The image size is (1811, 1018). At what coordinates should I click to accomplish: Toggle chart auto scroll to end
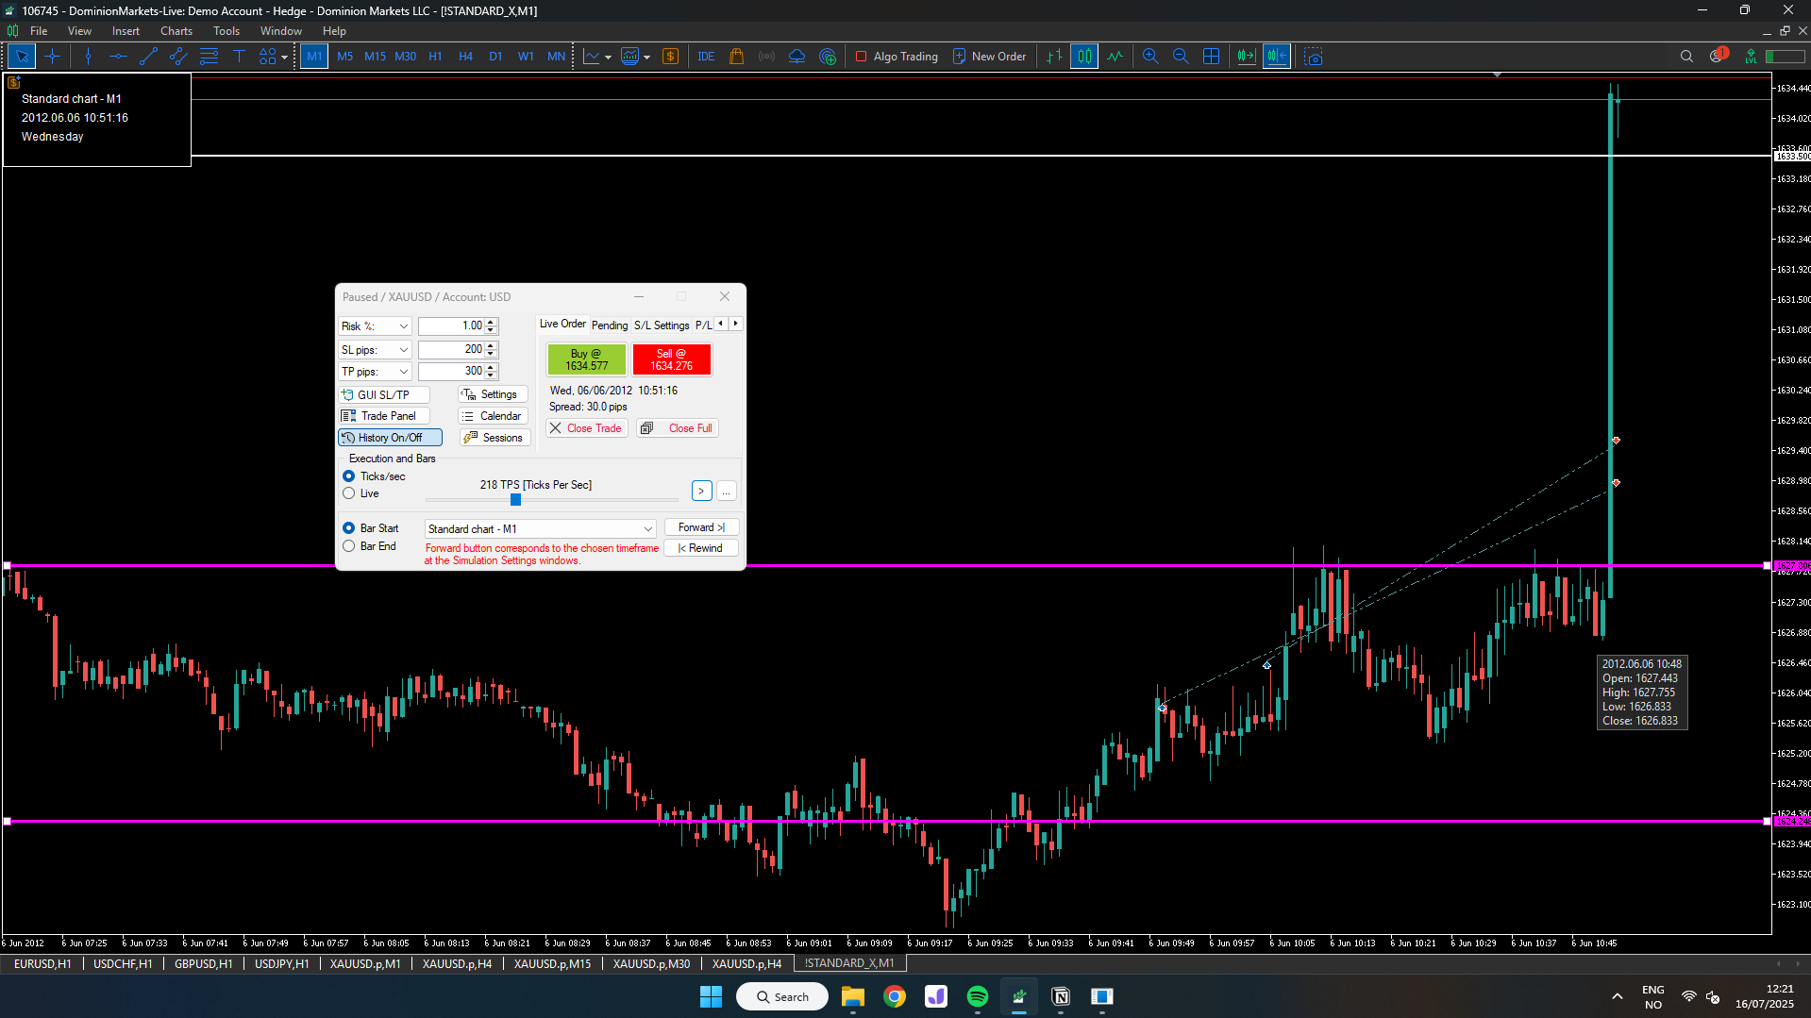1246,57
